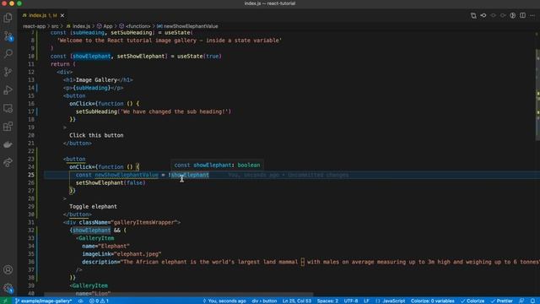This screenshot has width=540, height=304.
Task: Click Synchronize Changes cloud icon in status bar
Action: 80,301
